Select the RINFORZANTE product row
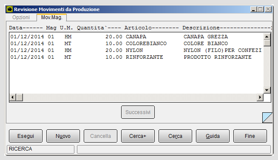The image size is (278, 160). (x=136, y=57)
